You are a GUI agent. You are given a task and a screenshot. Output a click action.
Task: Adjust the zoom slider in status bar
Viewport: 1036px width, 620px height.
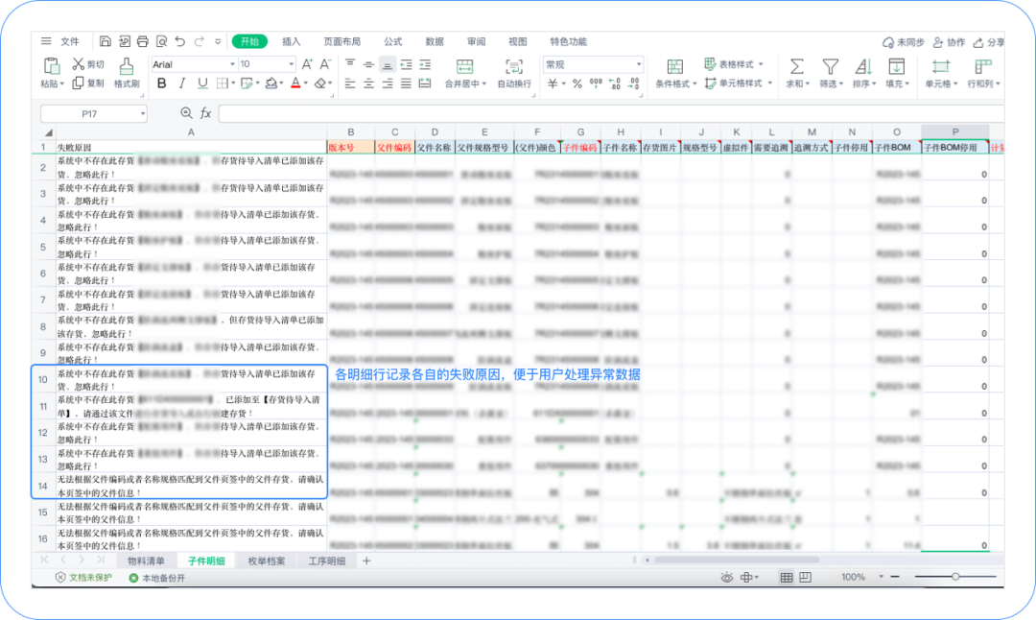click(x=955, y=577)
